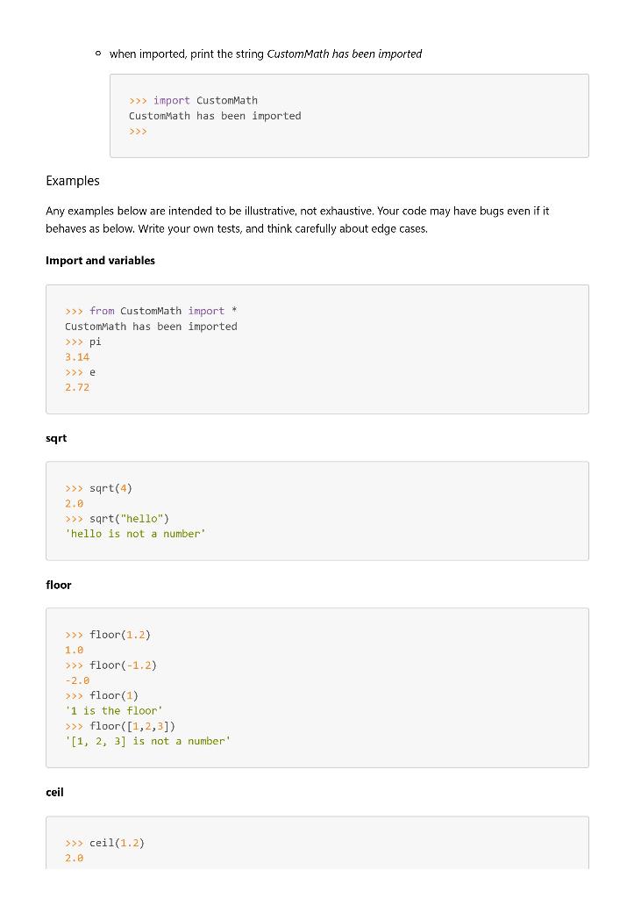Click the bullet text 'when imported, print the string'

point(187,54)
